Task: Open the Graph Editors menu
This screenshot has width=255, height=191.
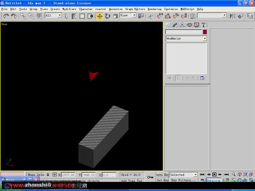Action: [x=135, y=9]
